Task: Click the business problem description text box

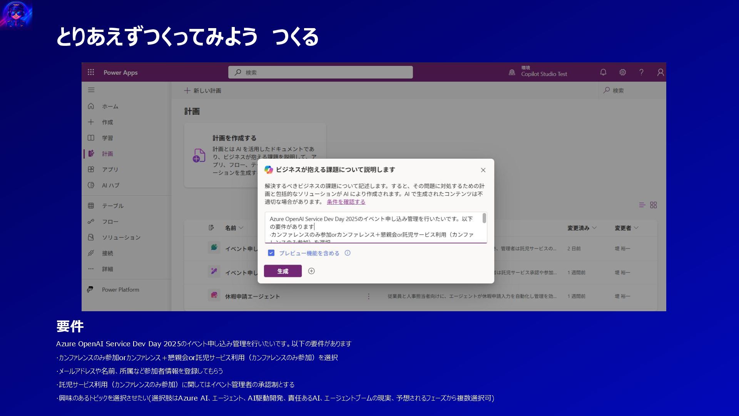Action: (376, 227)
